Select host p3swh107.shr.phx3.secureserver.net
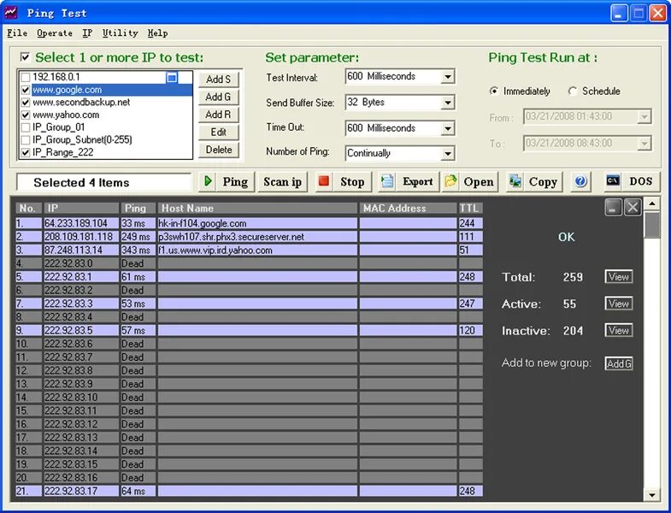 click(231, 237)
